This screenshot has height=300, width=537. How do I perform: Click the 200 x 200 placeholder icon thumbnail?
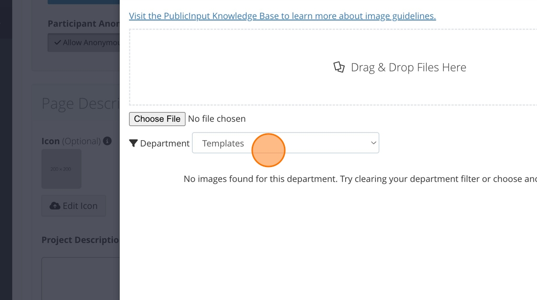pos(61,169)
